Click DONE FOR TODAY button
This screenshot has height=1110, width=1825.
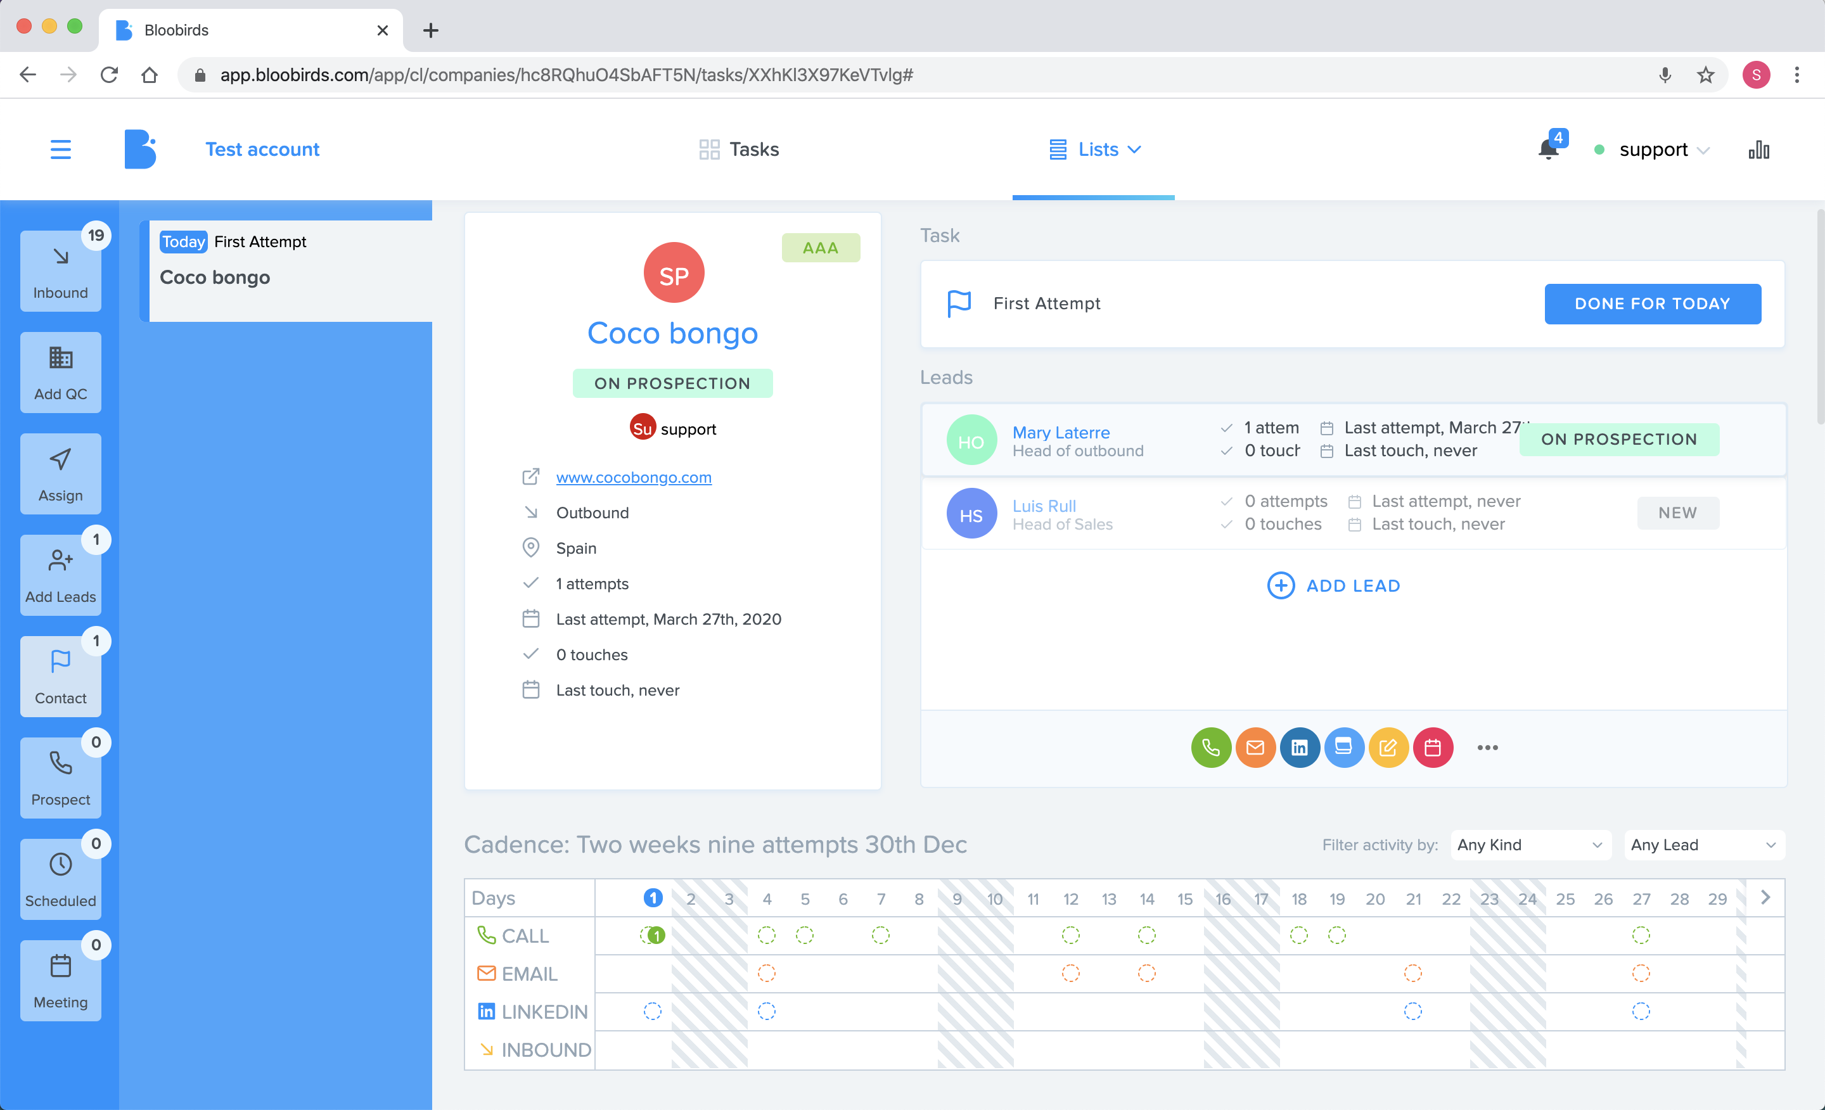(x=1653, y=303)
